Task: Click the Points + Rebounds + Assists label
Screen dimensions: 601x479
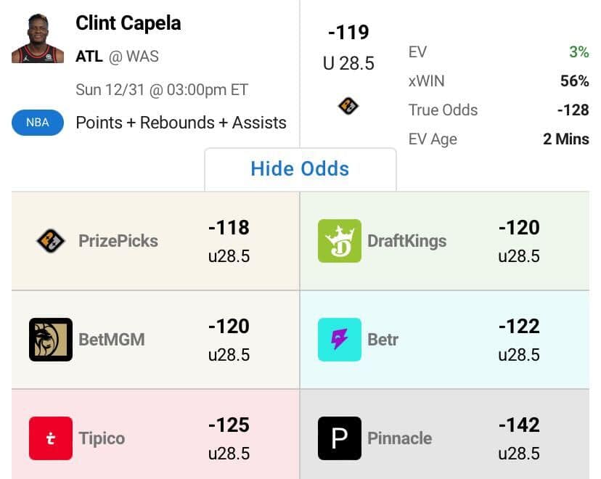Action: pos(181,123)
